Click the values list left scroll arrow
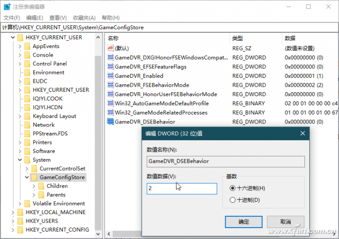339x239 pixels. click(x=109, y=234)
